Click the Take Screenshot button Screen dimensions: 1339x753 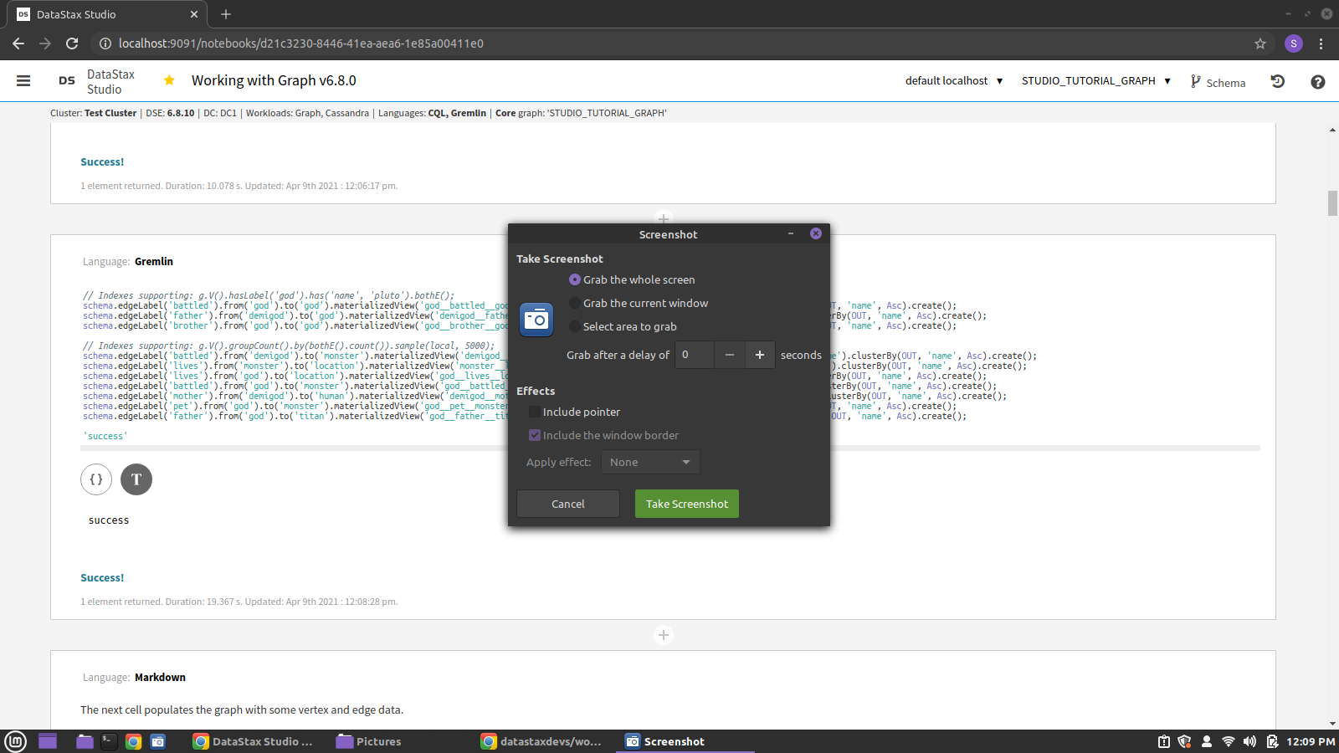tap(686, 504)
